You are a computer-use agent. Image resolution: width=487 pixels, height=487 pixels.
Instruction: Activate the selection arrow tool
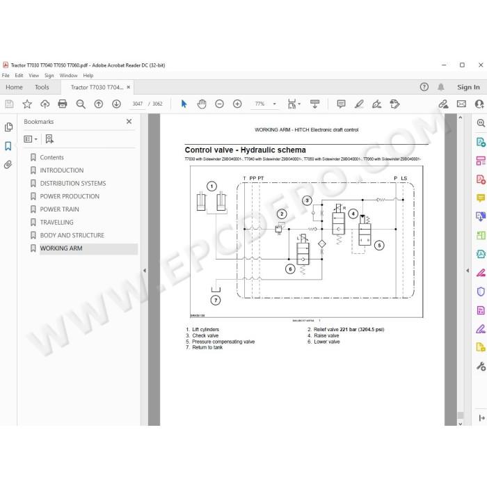coord(184,104)
